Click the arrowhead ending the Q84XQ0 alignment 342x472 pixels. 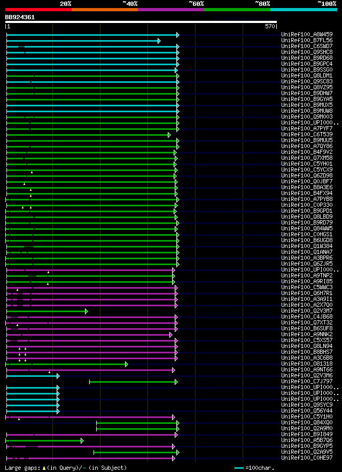pos(178,423)
